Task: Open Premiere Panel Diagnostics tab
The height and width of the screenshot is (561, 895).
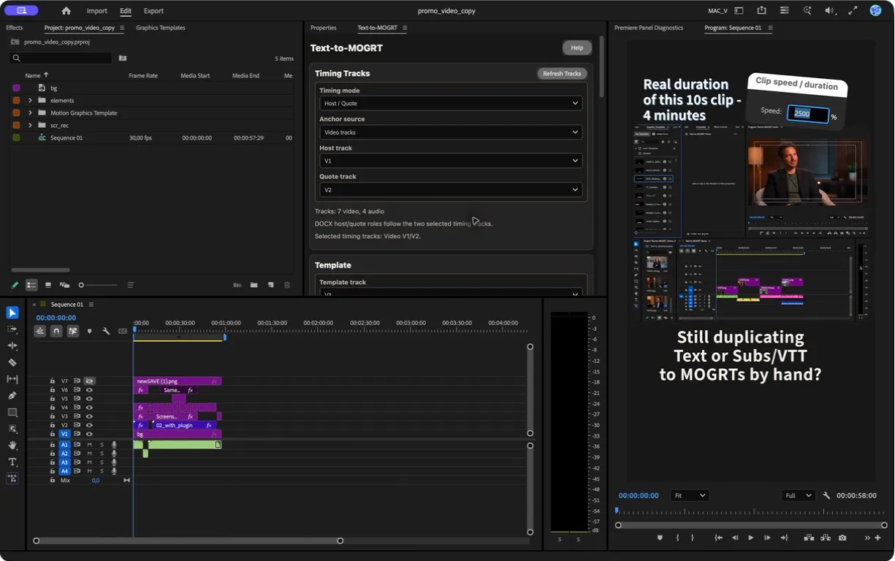Action: [649, 28]
